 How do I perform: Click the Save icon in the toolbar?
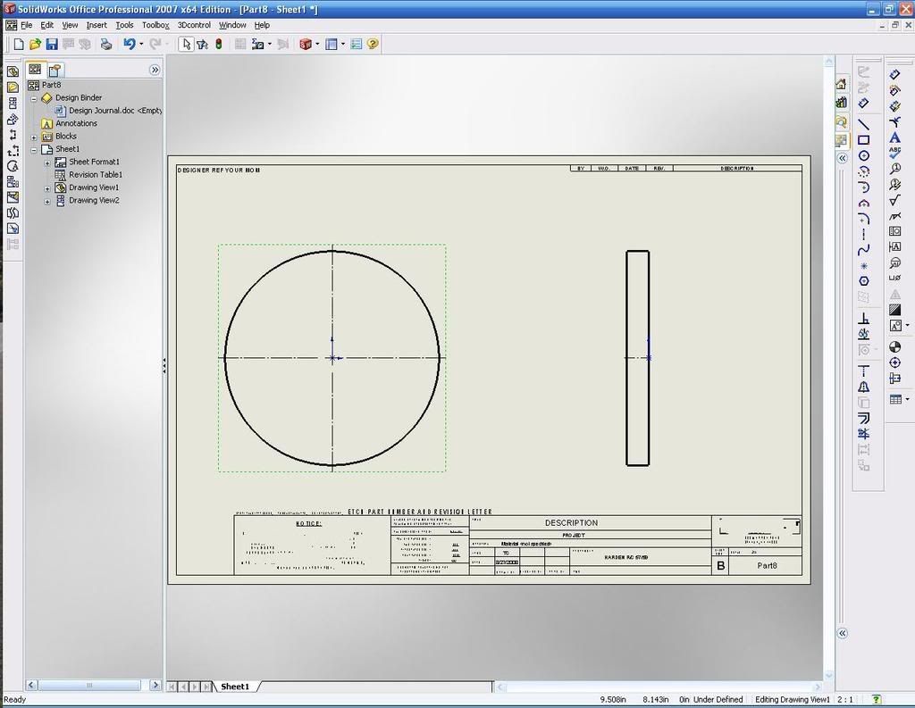pyautogui.click(x=52, y=44)
